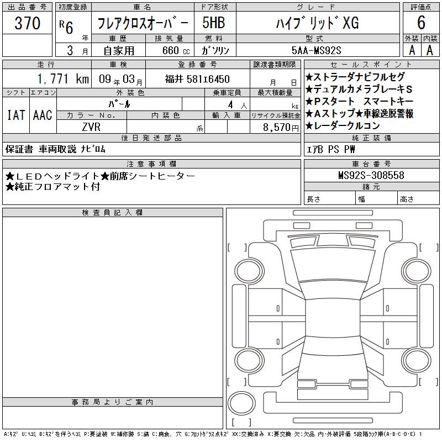Image resolution: width=442 pixels, height=442 pixels.
Task: Select the later-shipped items 保証書 車両取説 ナビロム
Action: pos(55,149)
